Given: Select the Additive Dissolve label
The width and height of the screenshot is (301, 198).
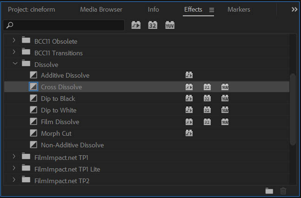Looking at the screenshot, I should [65, 75].
